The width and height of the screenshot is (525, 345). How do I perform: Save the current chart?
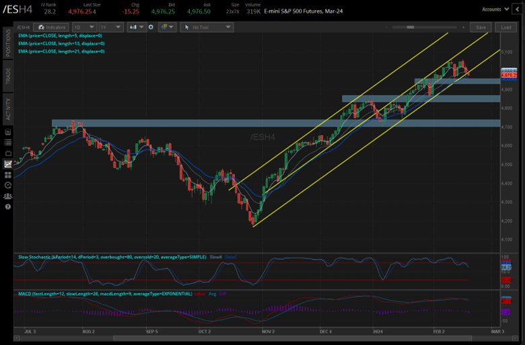tap(481, 27)
